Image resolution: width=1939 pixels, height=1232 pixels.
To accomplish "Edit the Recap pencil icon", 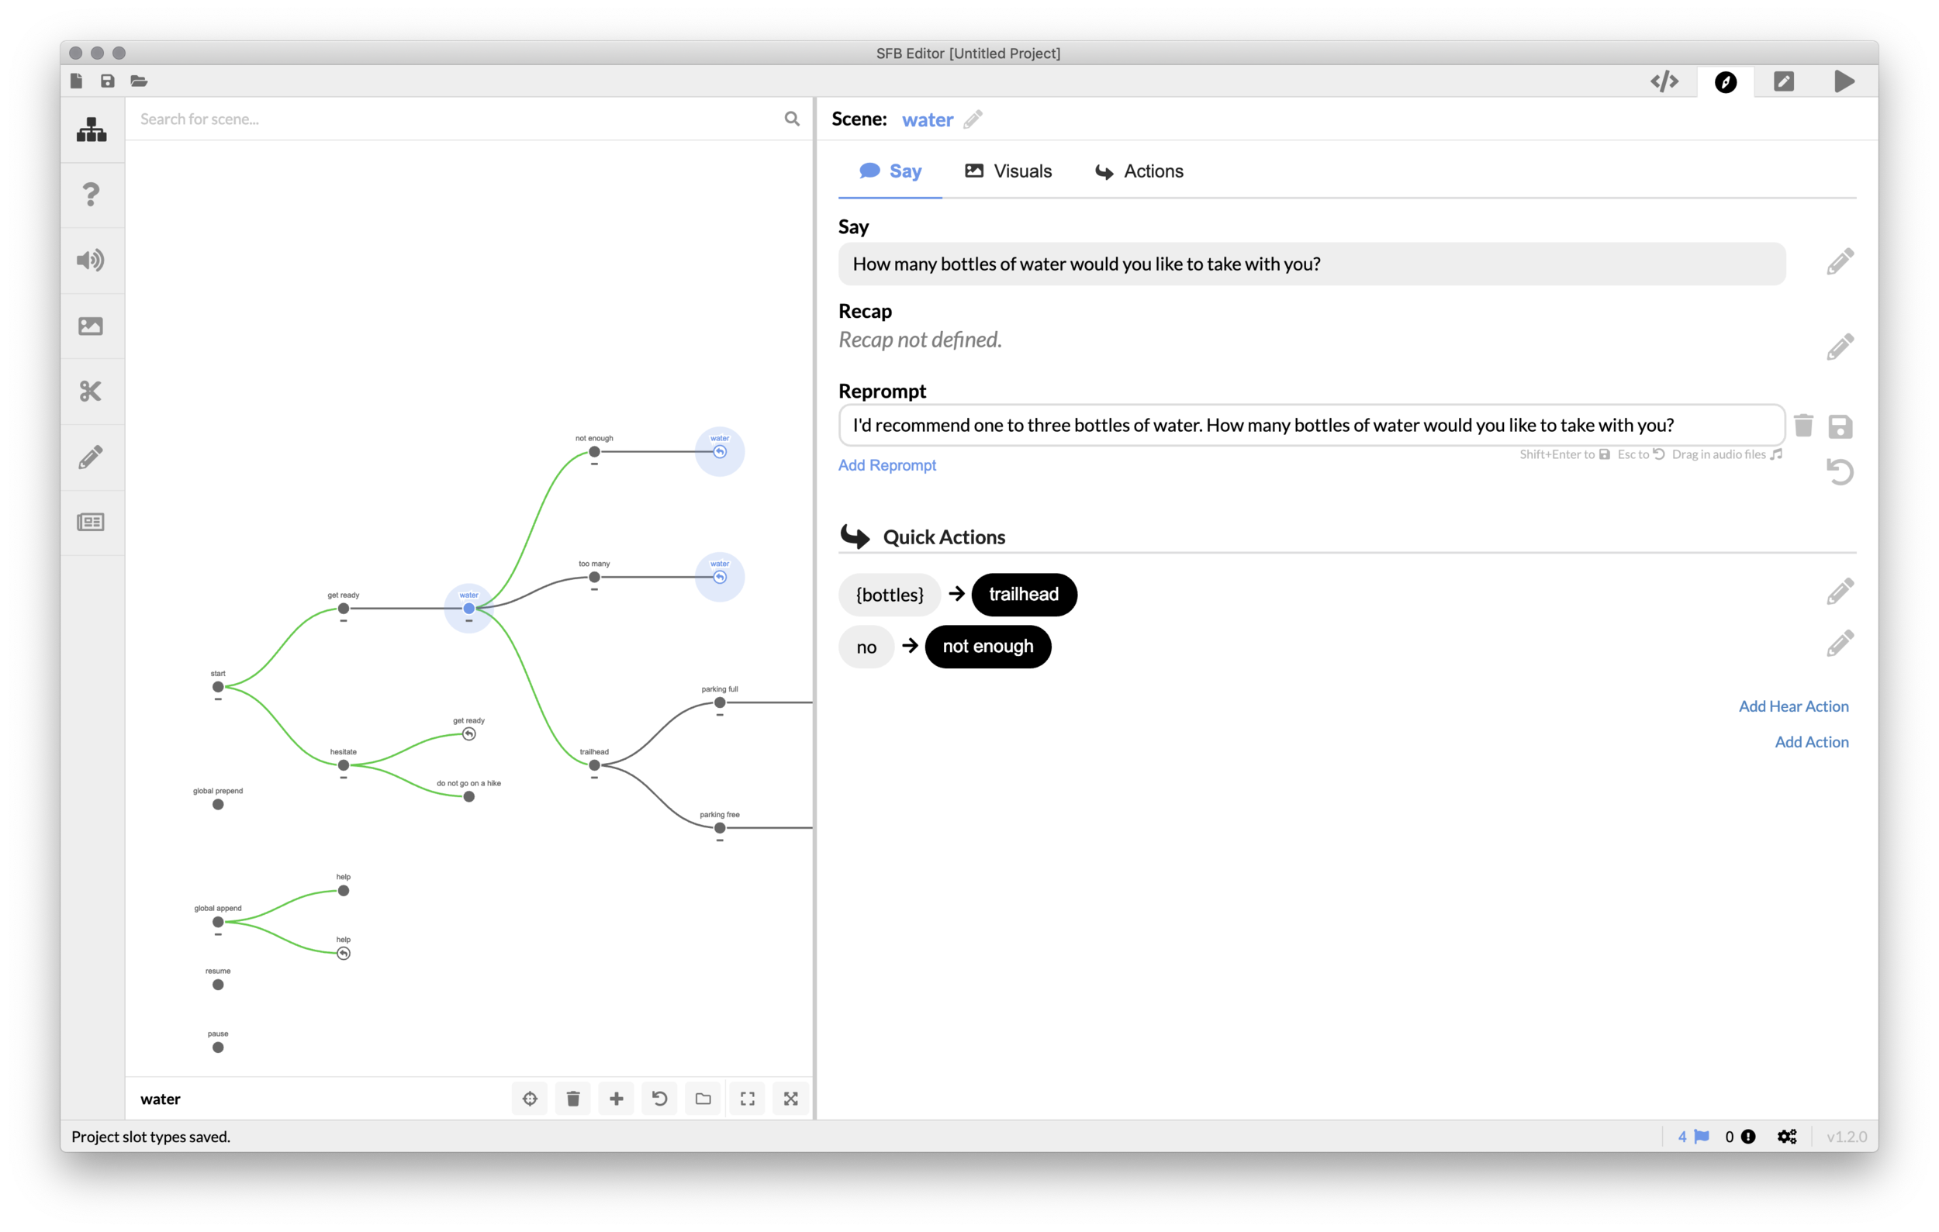I will (x=1839, y=347).
